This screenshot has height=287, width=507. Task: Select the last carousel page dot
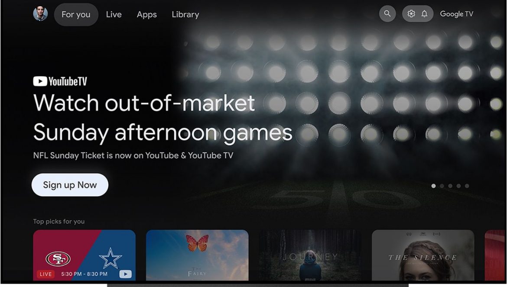click(x=467, y=186)
